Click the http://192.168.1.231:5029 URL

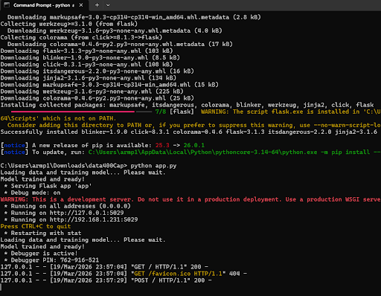tap(94, 219)
